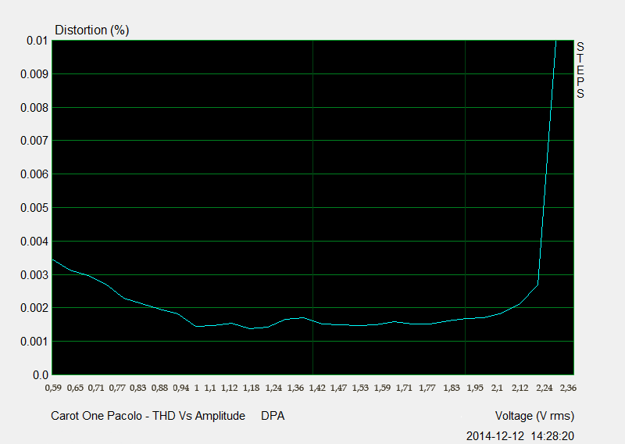The image size is (625, 444).
Task: Click the 2,36 x-axis tick label
Action: tap(568, 387)
